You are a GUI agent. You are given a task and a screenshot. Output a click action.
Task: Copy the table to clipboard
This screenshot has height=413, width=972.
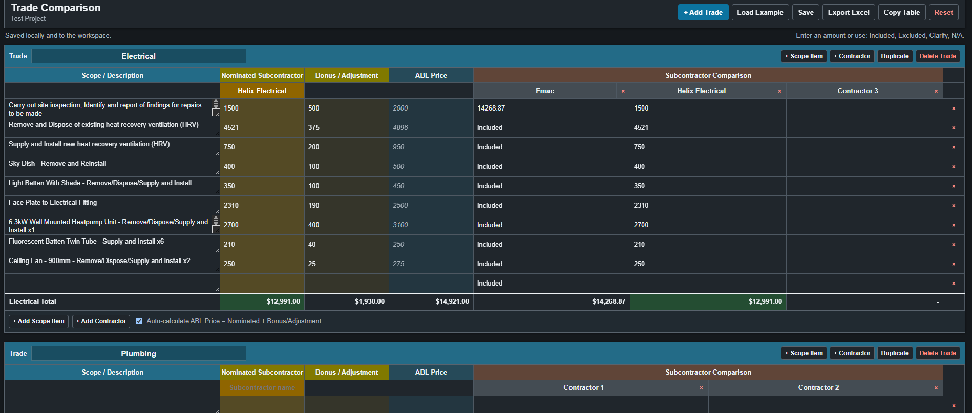[x=901, y=12]
